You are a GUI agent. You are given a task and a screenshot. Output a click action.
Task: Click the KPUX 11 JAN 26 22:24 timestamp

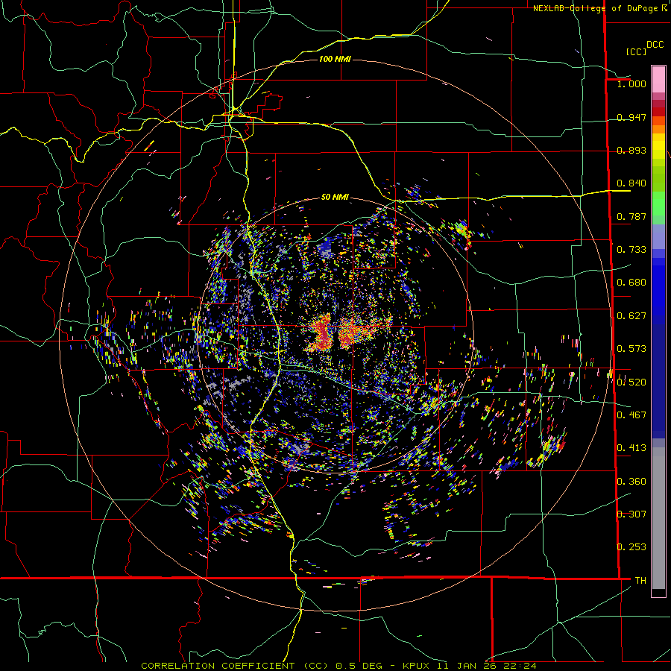470,666
